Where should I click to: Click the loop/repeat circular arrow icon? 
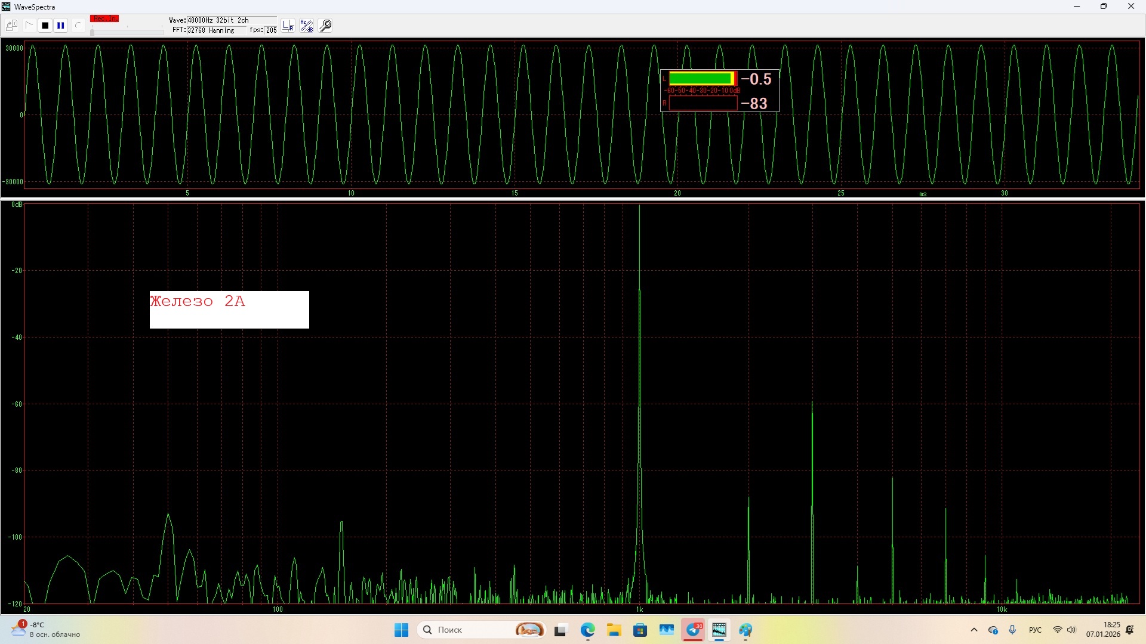(x=78, y=25)
